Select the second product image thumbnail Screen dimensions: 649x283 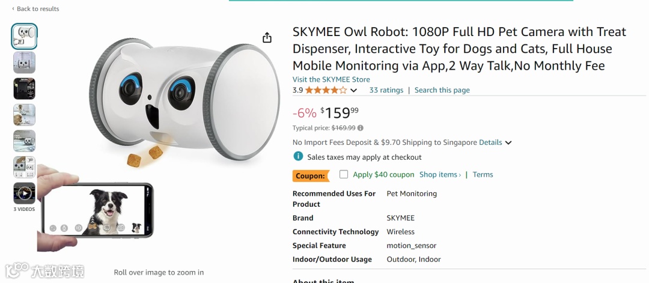[25, 62]
